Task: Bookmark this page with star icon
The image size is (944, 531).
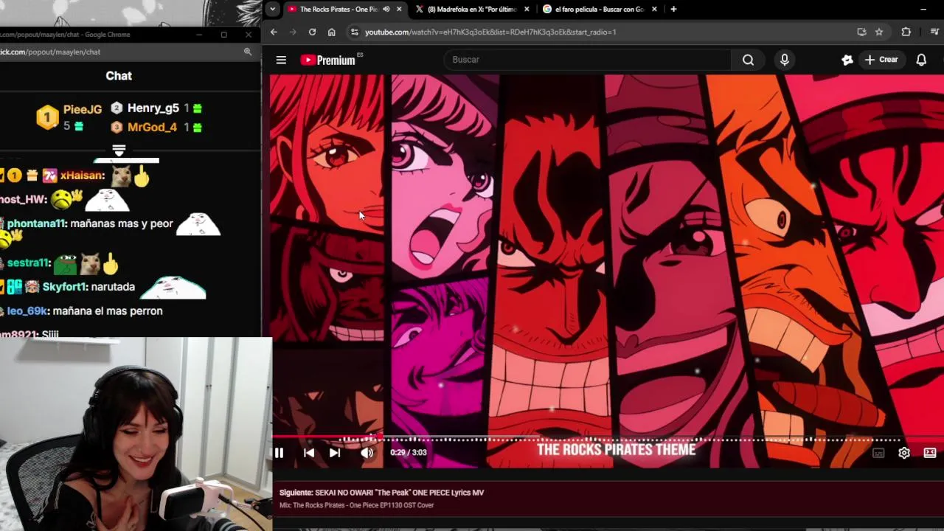Action: [x=879, y=32]
